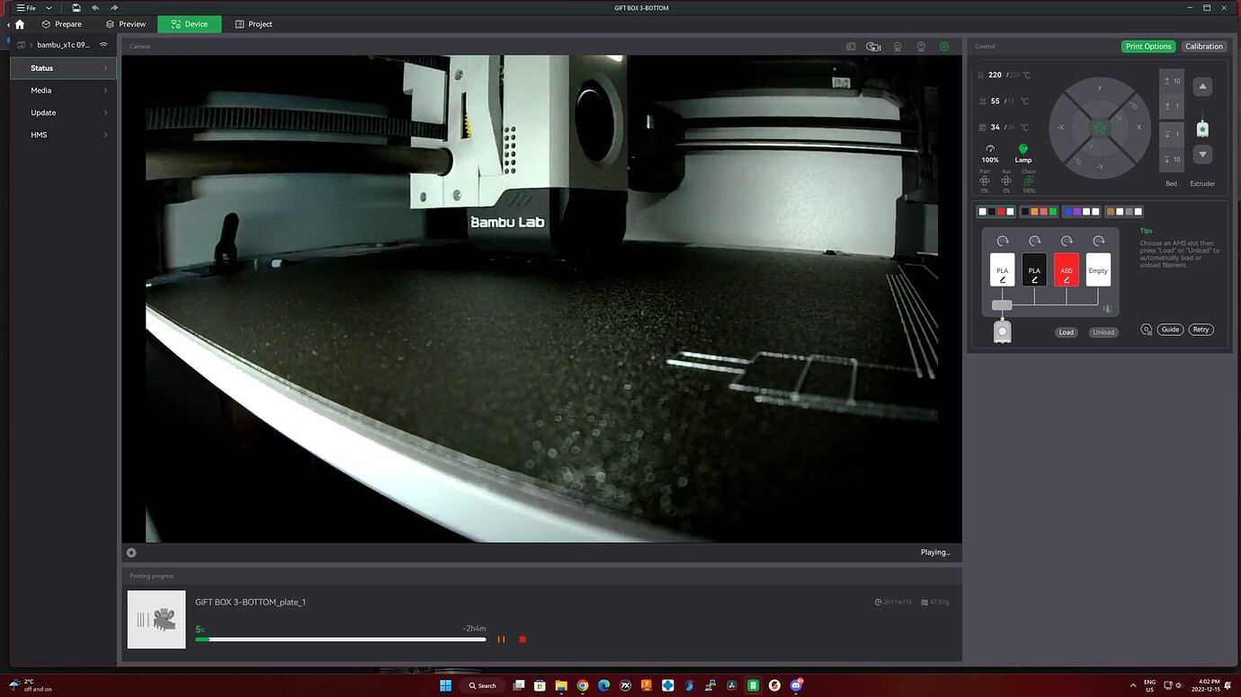This screenshot has width=1241, height=697.
Task: Select the red ABS filament slot
Action: pos(1067,270)
